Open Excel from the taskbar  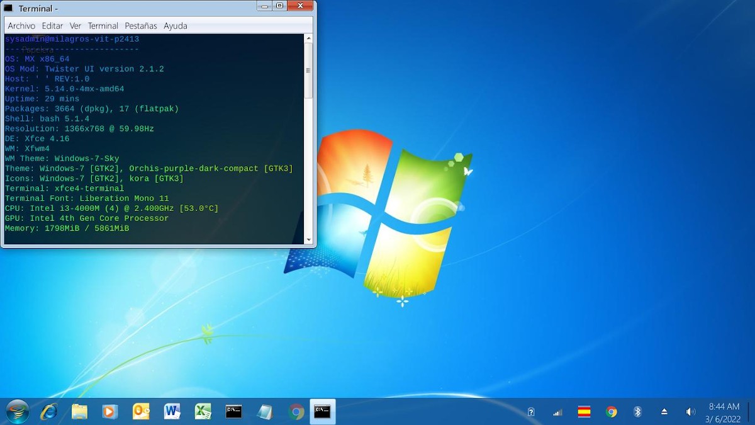pos(203,412)
